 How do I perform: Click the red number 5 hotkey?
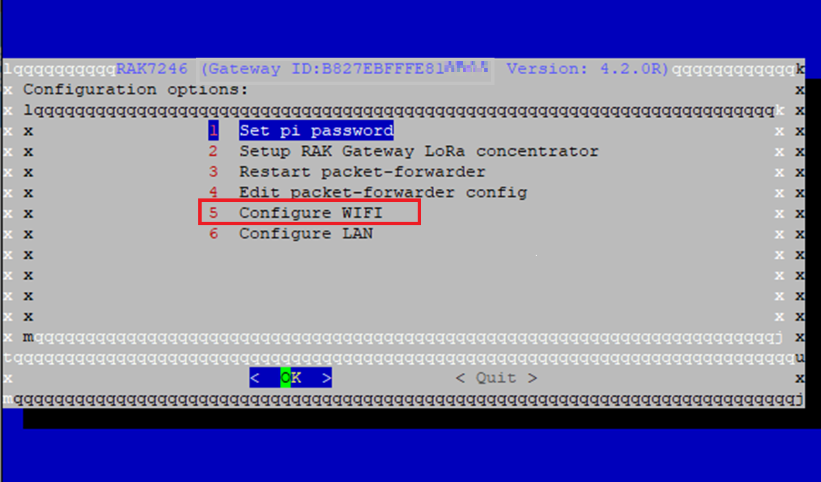[x=213, y=213]
